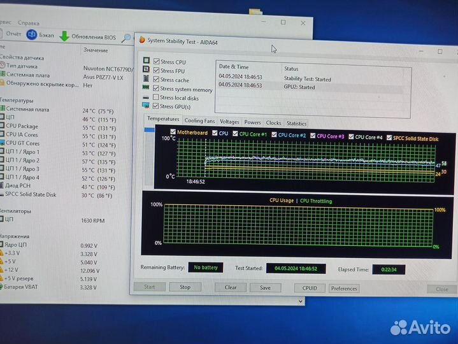This screenshot has height=344, width=458.
Task: Click the No battery indicator field
Action: coord(206,267)
